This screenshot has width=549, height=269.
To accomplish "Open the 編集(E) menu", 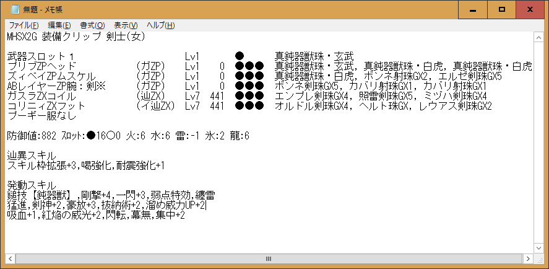I will (x=59, y=25).
